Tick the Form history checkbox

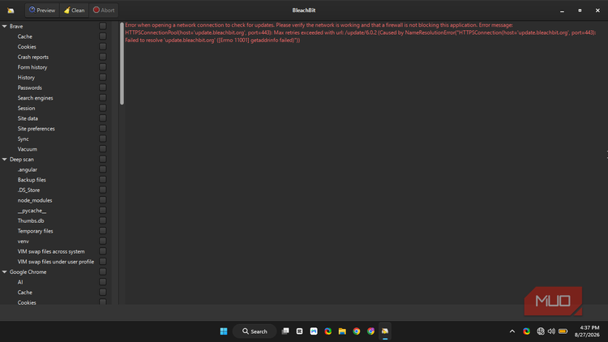pyautogui.click(x=103, y=67)
